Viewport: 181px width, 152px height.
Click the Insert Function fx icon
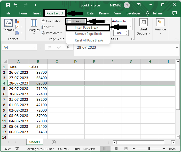tap(68, 47)
